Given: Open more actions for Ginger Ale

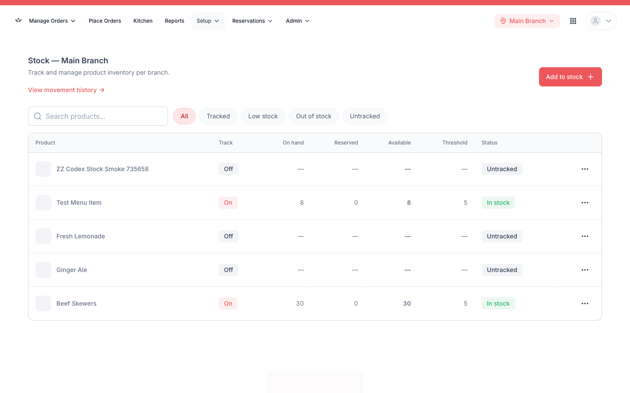Looking at the screenshot, I should (x=585, y=270).
